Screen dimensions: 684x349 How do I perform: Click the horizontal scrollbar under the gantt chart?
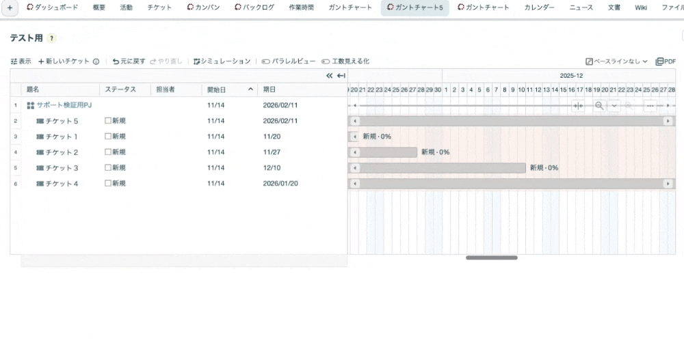(x=491, y=257)
